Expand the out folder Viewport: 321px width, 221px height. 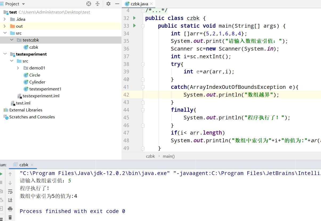pos(5,26)
